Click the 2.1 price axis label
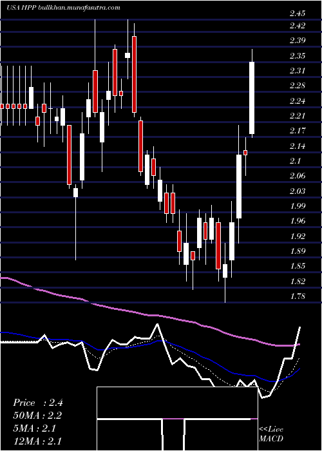This screenshot has height=451, width=322. [295, 161]
